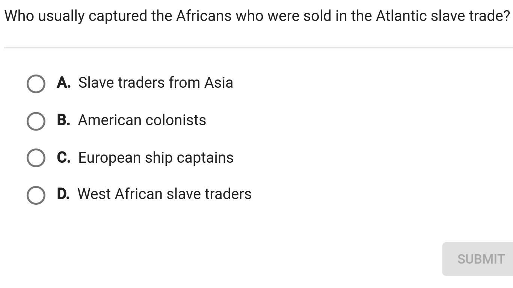Image resolution: width=513 pixels, height=288 pixels.
Task: Click the horizontal divider below the question
Action: [258, 48]
